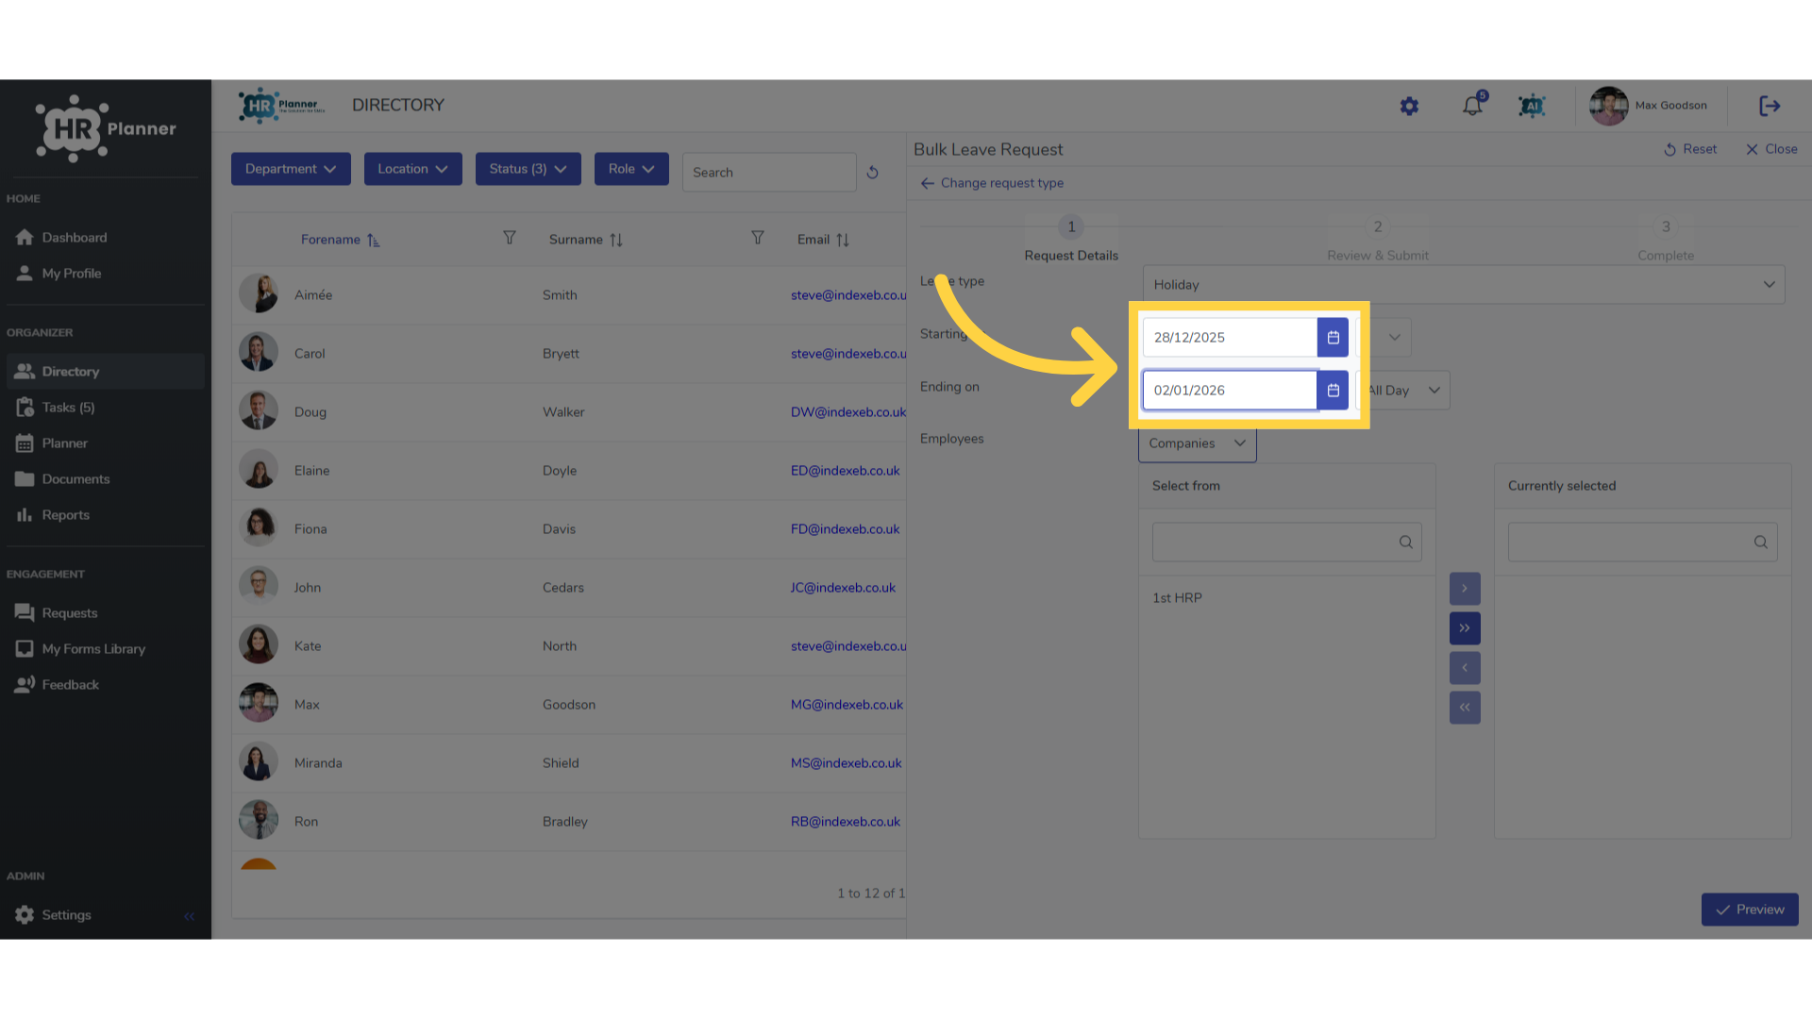Expand the Location filter
This screenshot has height=1019, width=1812.
(x=412, y=169)
